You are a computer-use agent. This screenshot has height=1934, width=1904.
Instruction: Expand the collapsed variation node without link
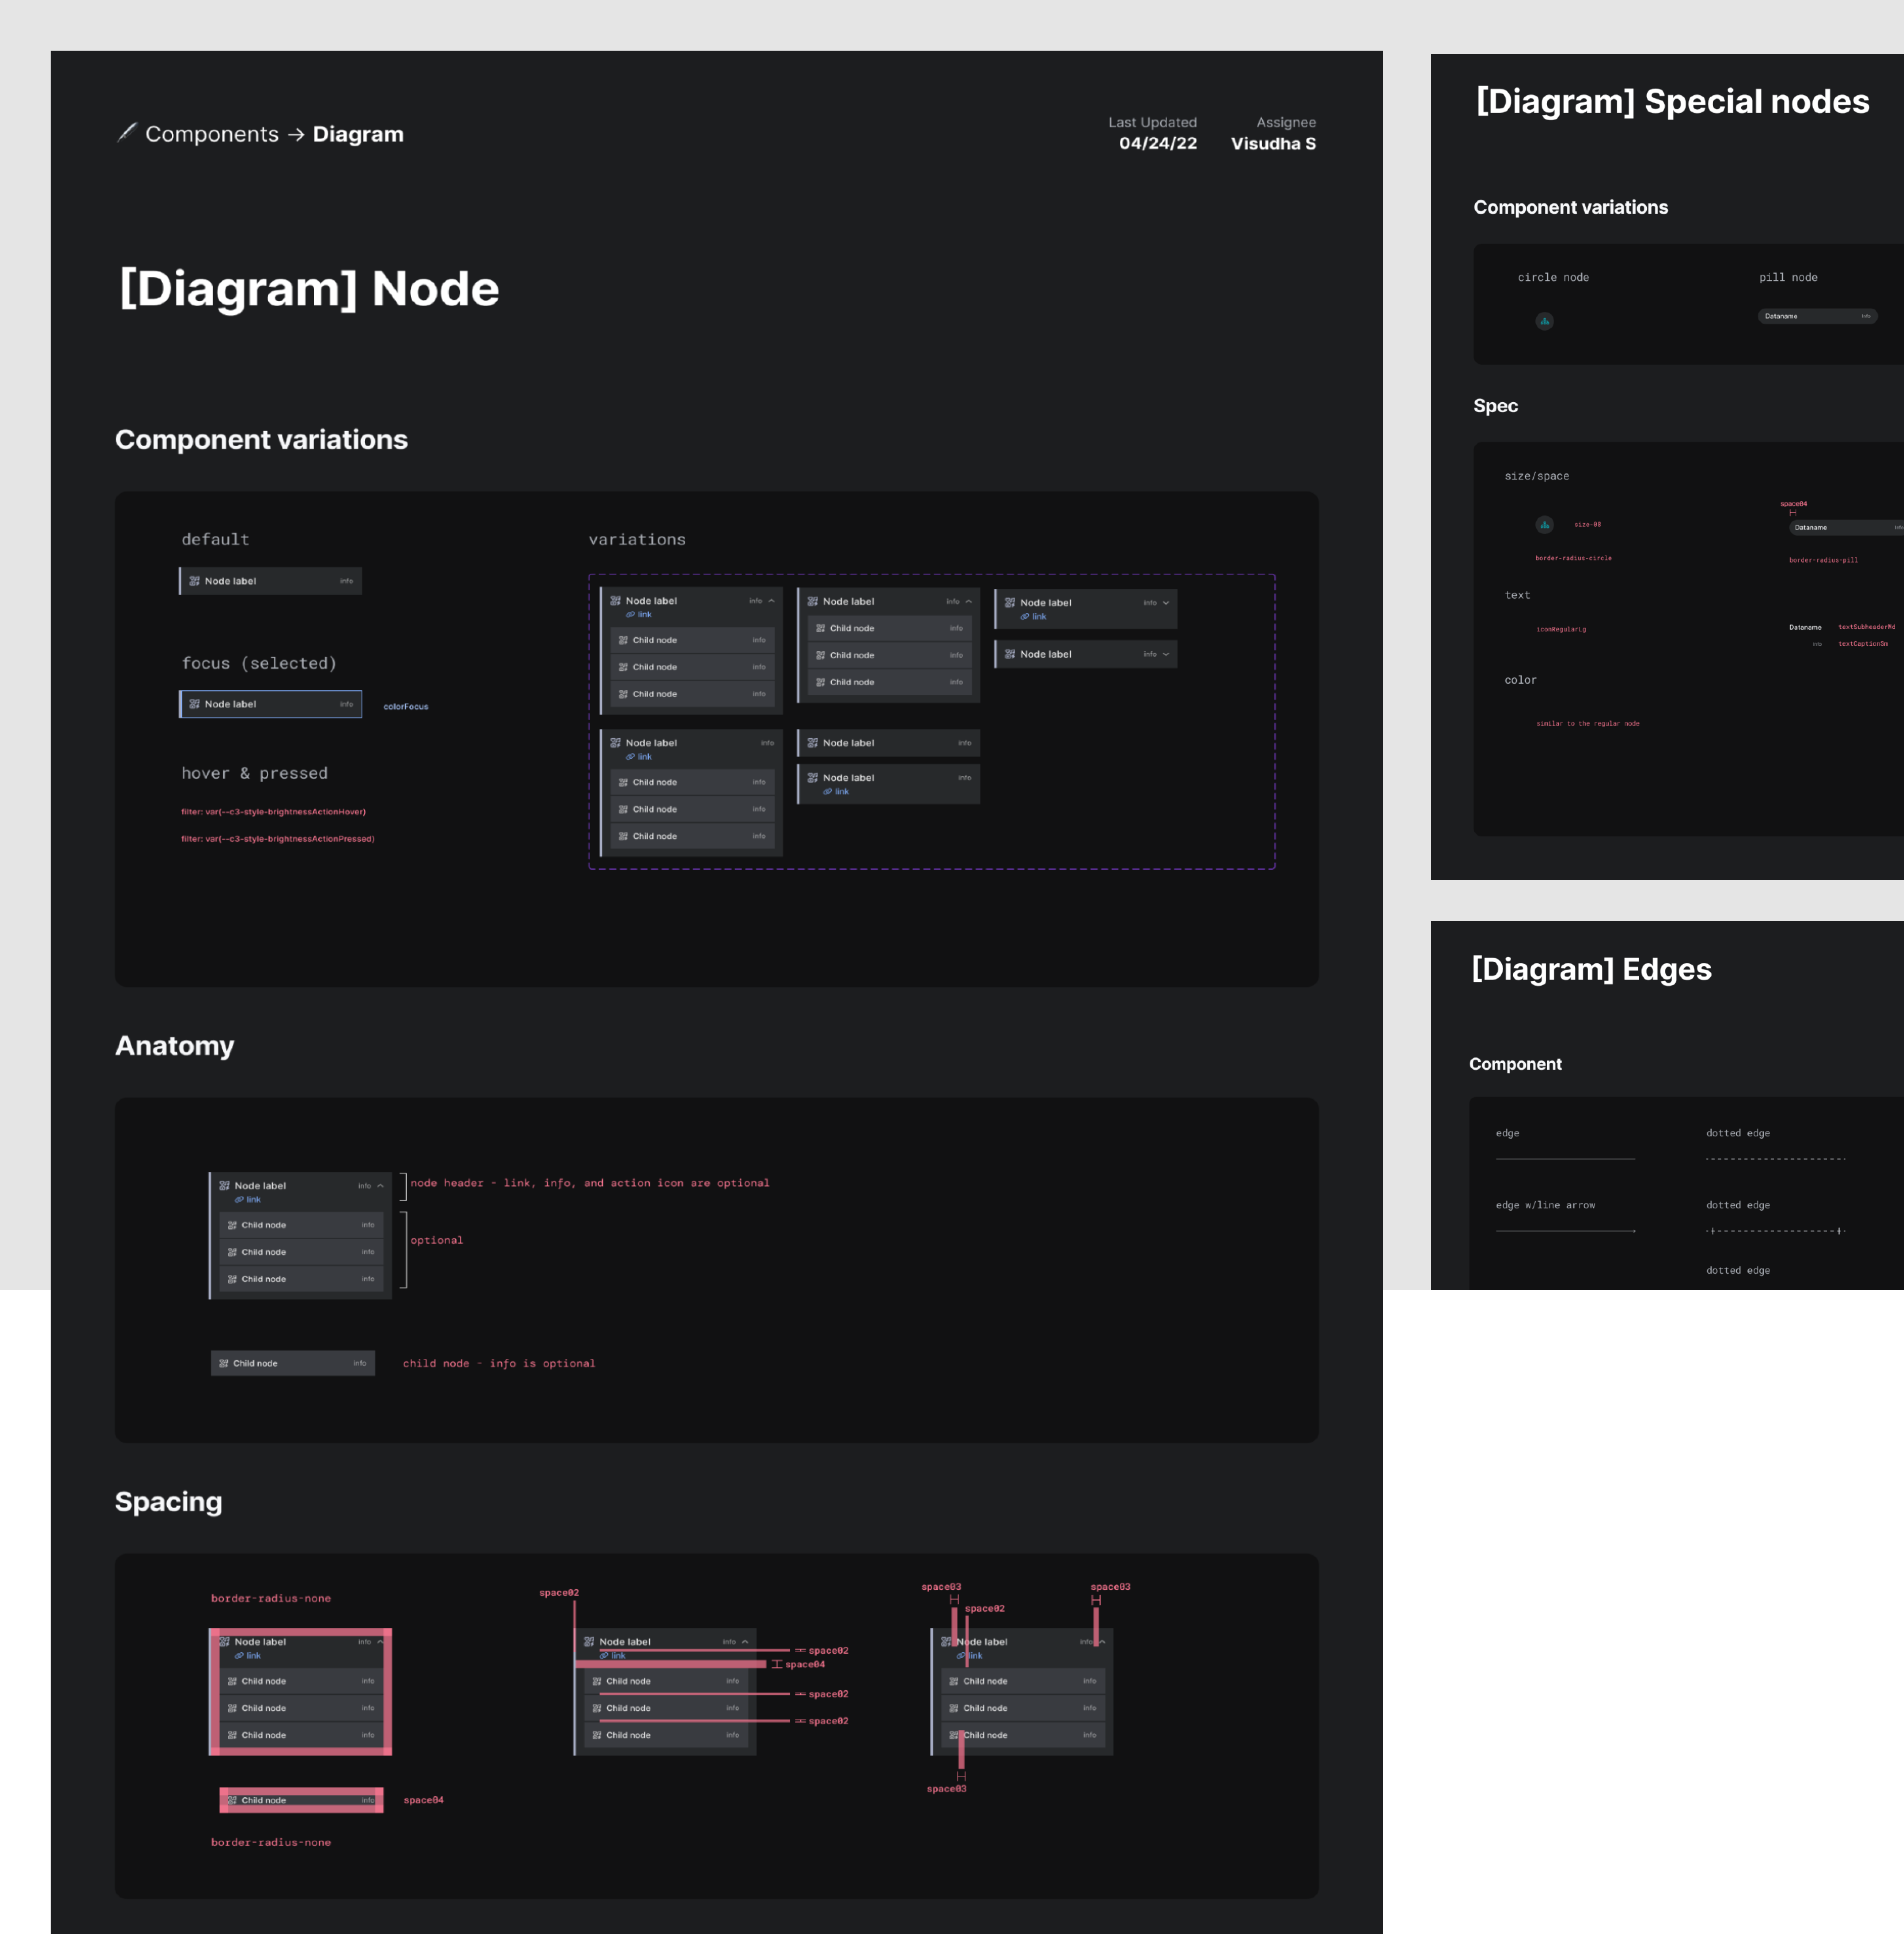(1166, 654)
